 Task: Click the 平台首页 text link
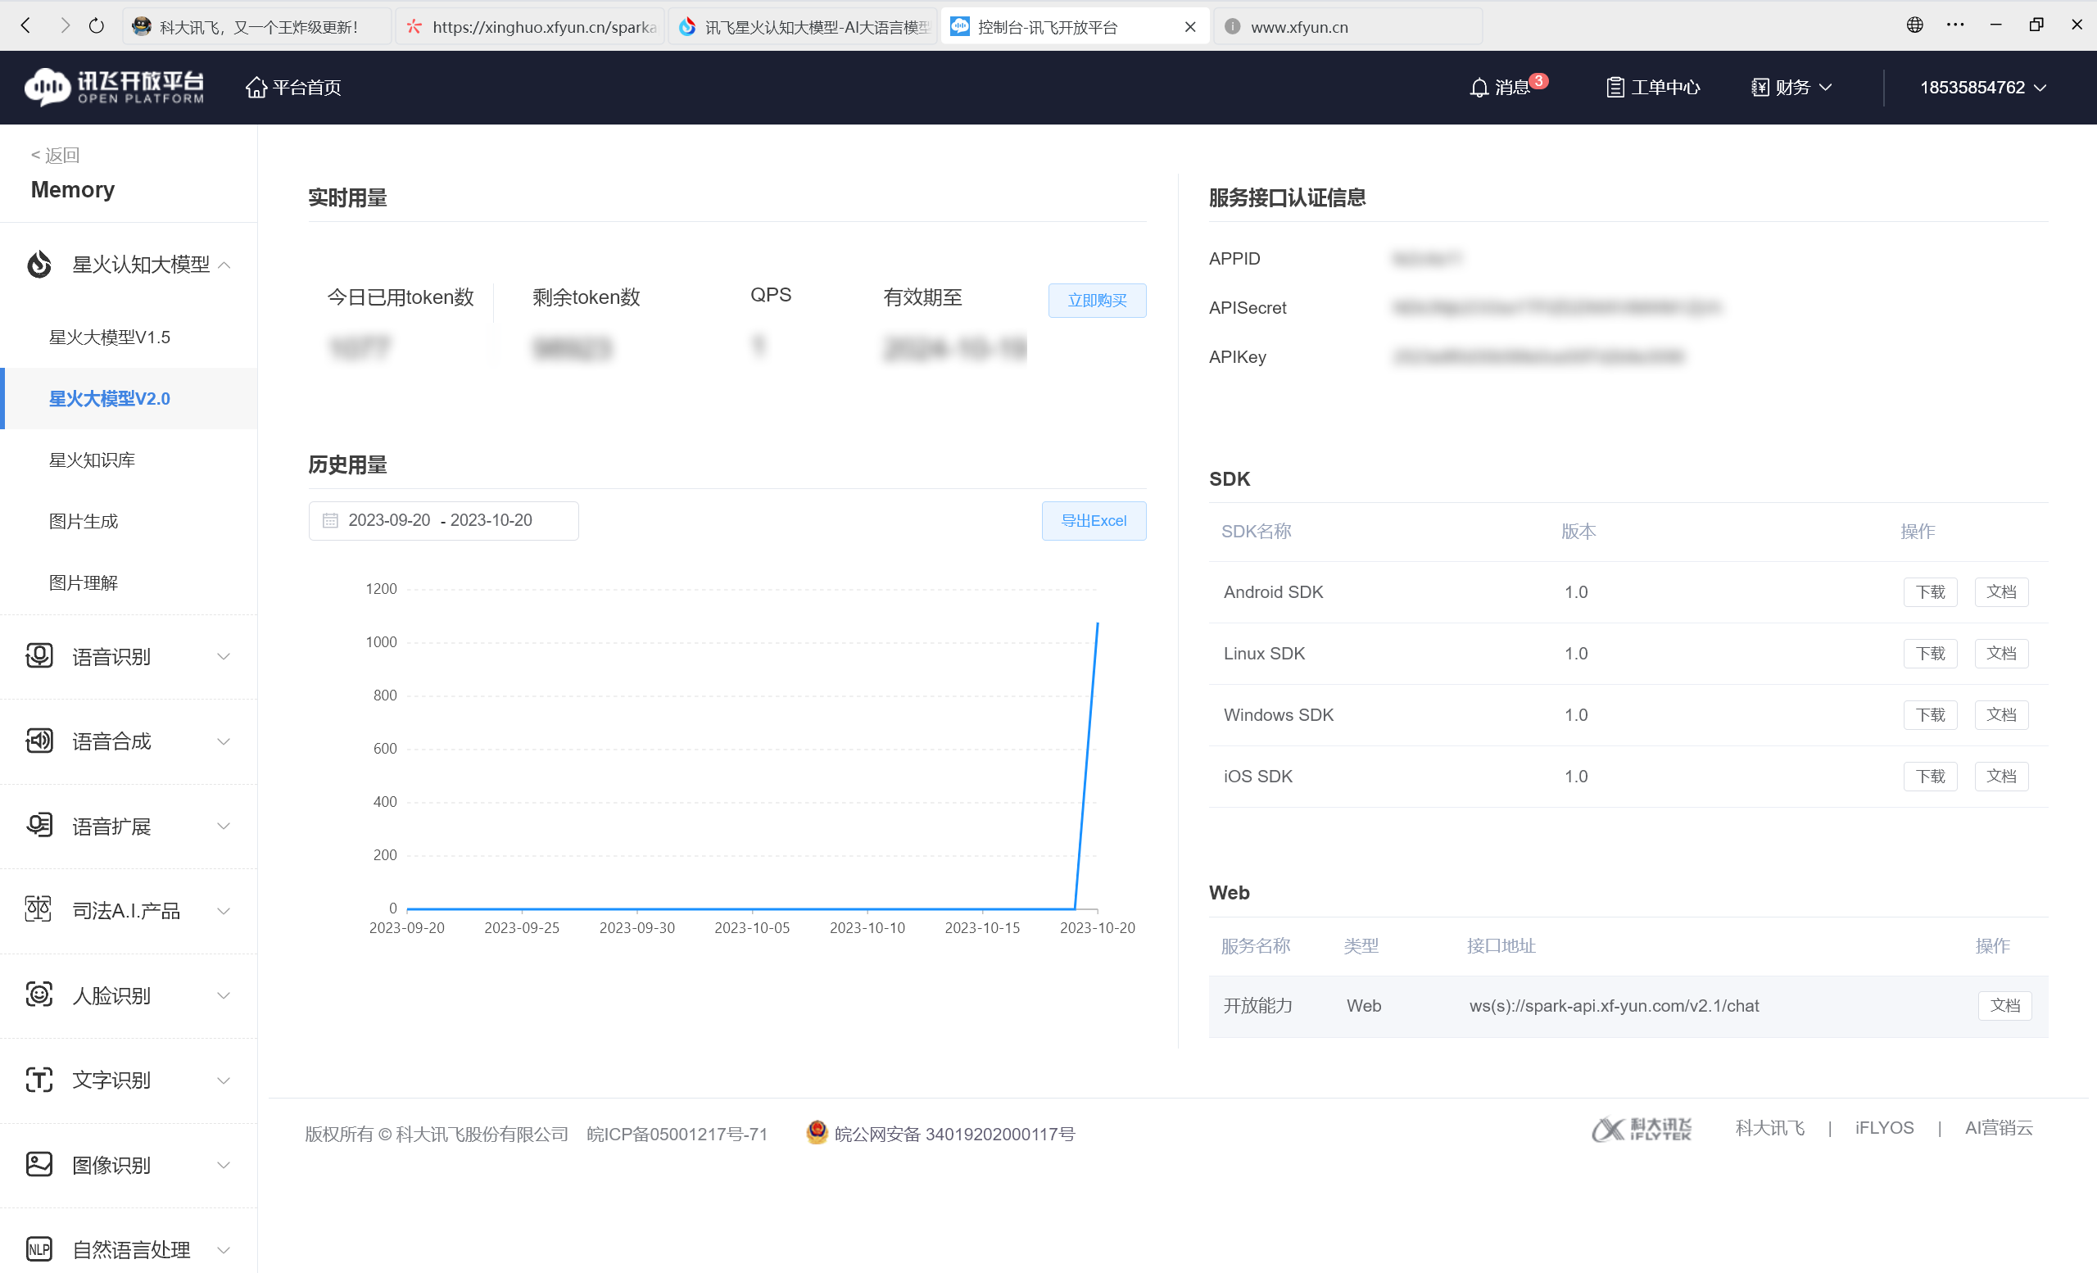pyautogui.click(x=307, y=88)
